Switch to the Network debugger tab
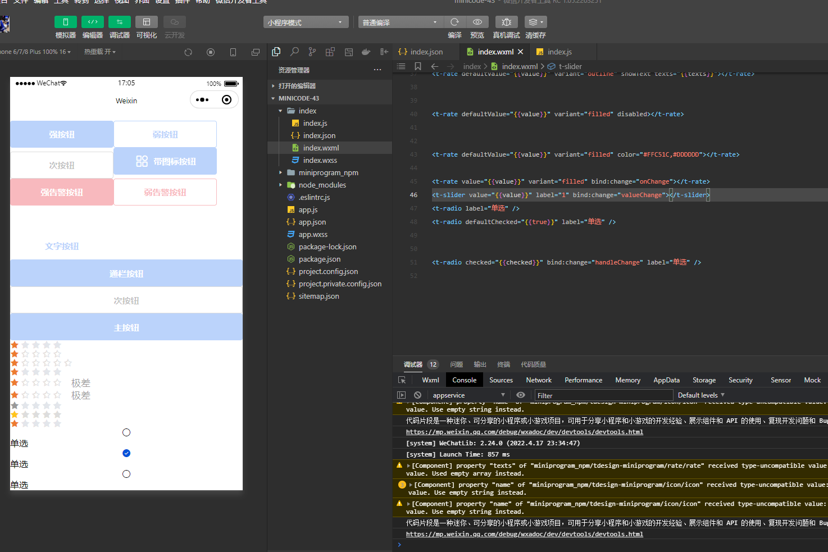This screenshot has width=828, height=552. [538, 380]
